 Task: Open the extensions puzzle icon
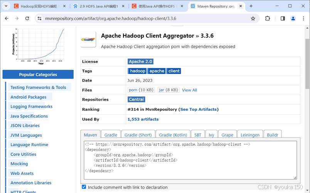point(267,19)
